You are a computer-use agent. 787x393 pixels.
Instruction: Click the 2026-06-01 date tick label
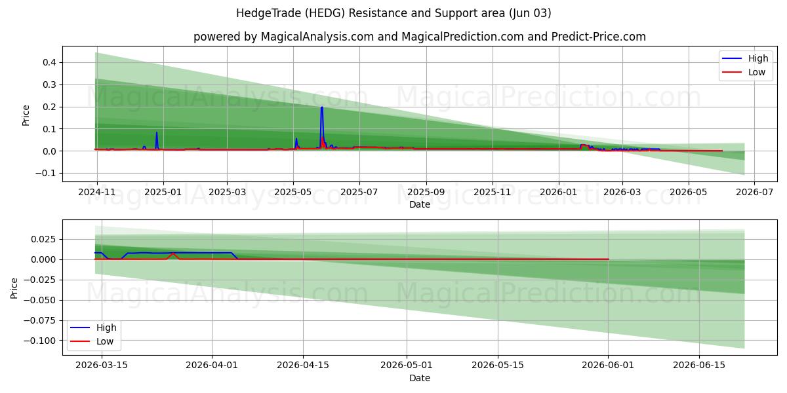point(608,364)
